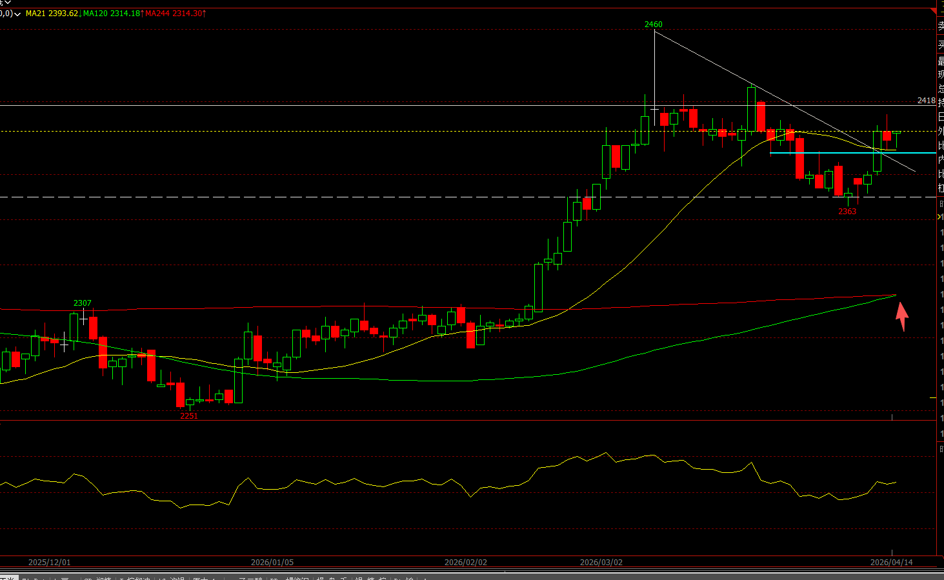This screenshot has height=580, width=944.
Task: Expand the instrument name dropdown at top left
Action: (8, 3)
